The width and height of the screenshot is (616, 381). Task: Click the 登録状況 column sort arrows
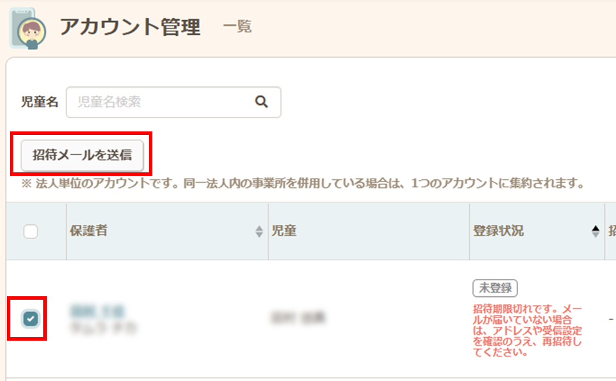coord(595,232)
